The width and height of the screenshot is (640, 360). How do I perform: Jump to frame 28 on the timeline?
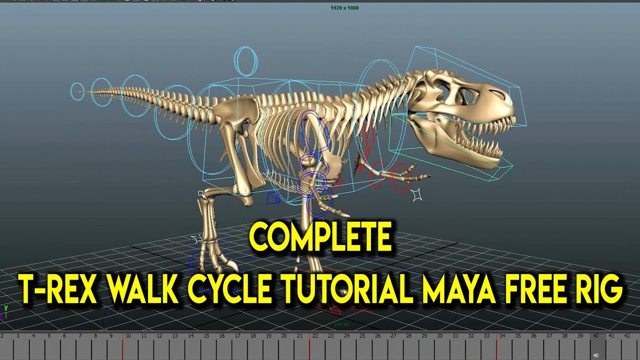408,336
